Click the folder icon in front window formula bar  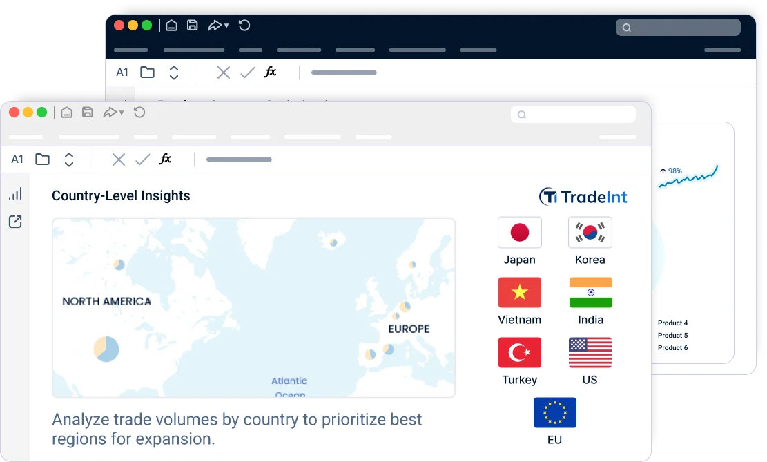43,159
